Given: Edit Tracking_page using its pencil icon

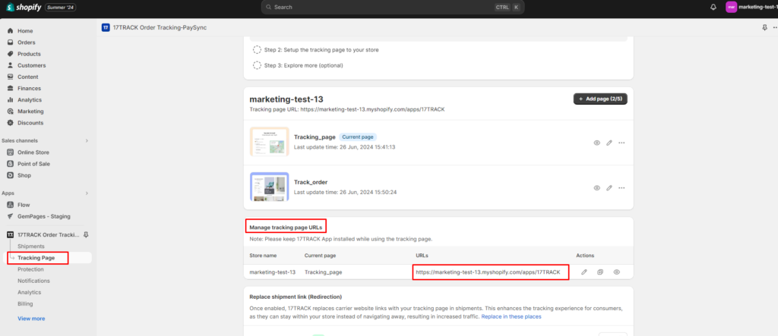Looking at the screenshot, I should (x=609, y=143).
